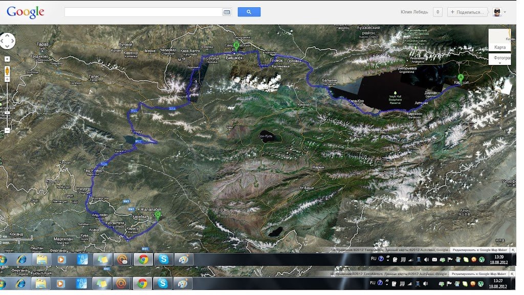Expand the account avatar dropdown menu

499,12
